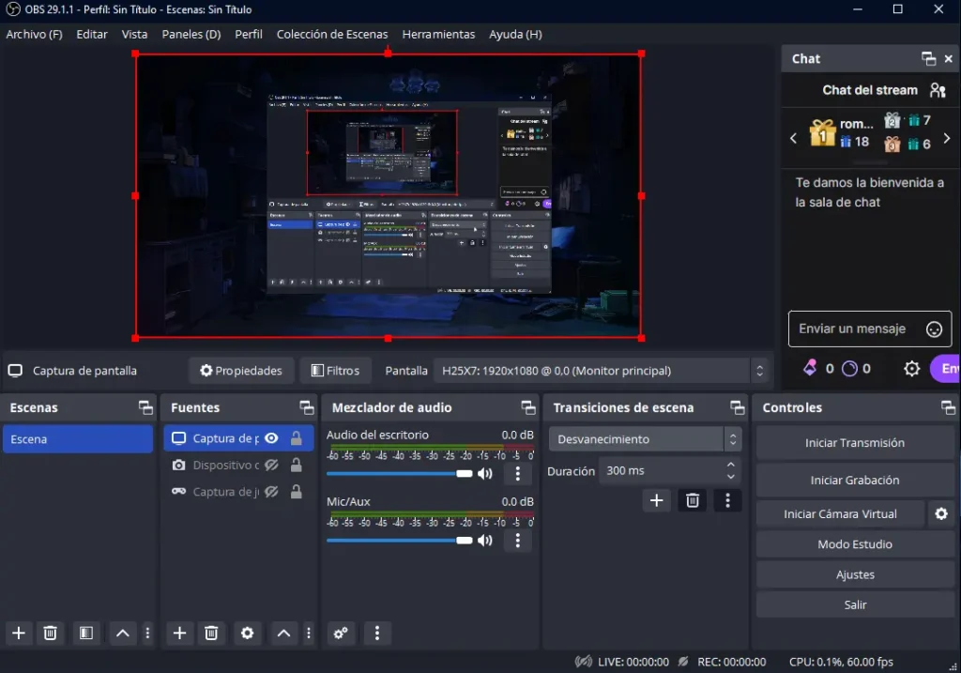Mute the Audio del escritorio speaker

tap(485, 474)
